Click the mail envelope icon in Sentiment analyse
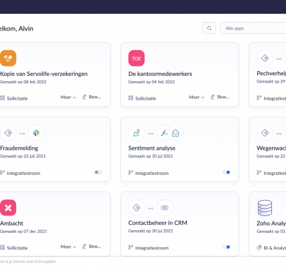This screenshot has width=286, height=266. [176, 133]
